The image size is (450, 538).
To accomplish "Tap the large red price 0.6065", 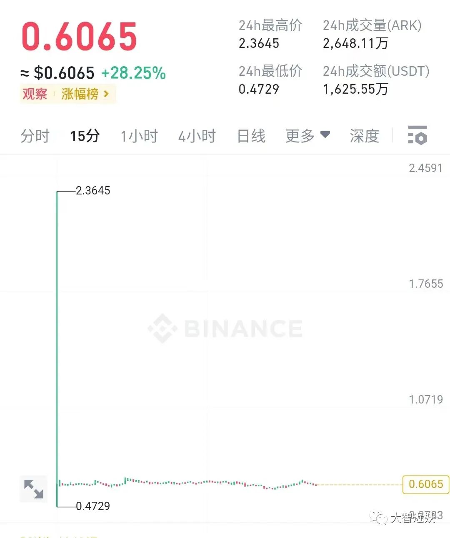I will [x=79, y=37].
